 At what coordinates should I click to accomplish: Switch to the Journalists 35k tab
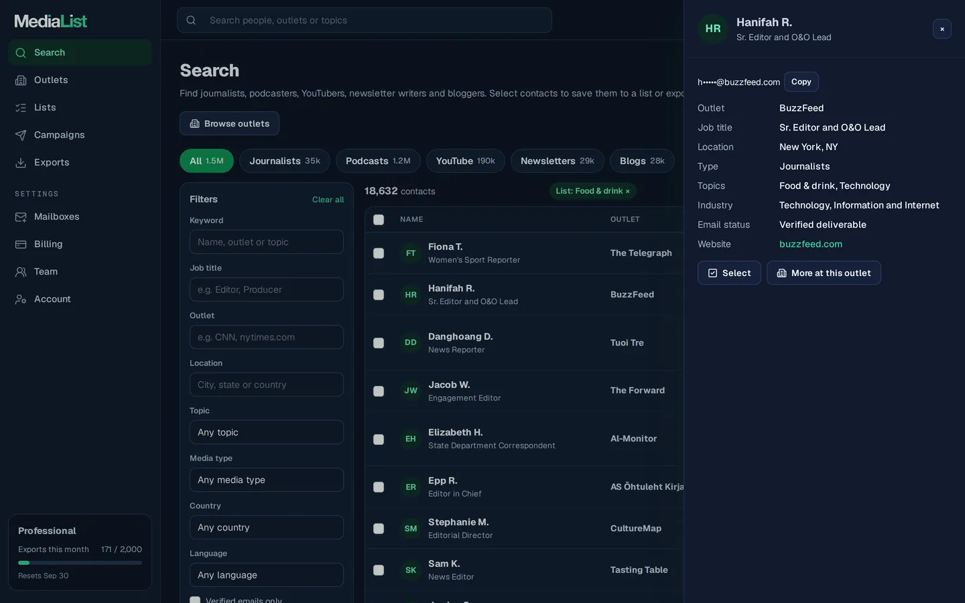[285, 161]
